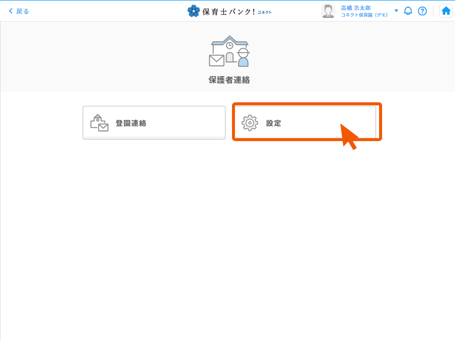Click the 保護者連絡 page heading
The width and height of the screenshot is (455, 341).
[x=229, y=80]
